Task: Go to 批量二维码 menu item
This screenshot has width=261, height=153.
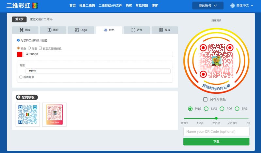Action: pos(87,6)
